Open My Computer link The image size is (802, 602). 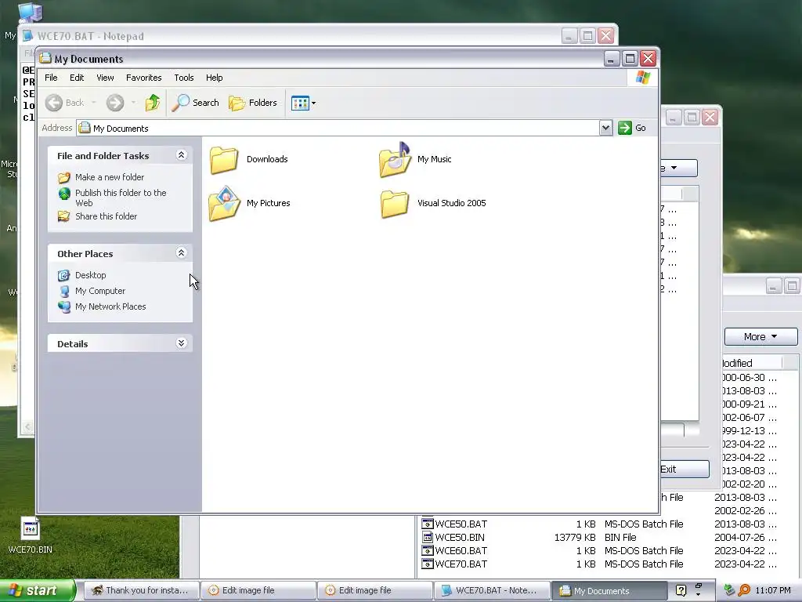point(100,291)
